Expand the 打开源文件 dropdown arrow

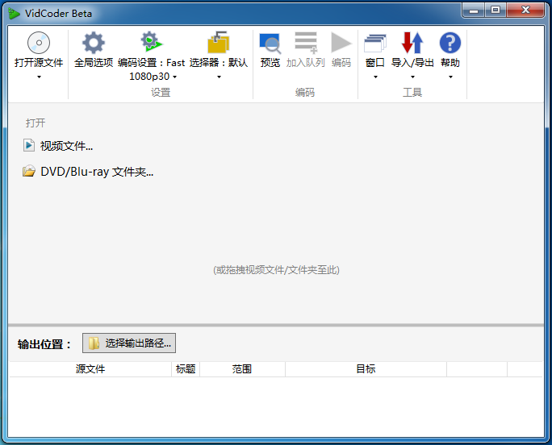pyautogui.click(x=39, y=77)
